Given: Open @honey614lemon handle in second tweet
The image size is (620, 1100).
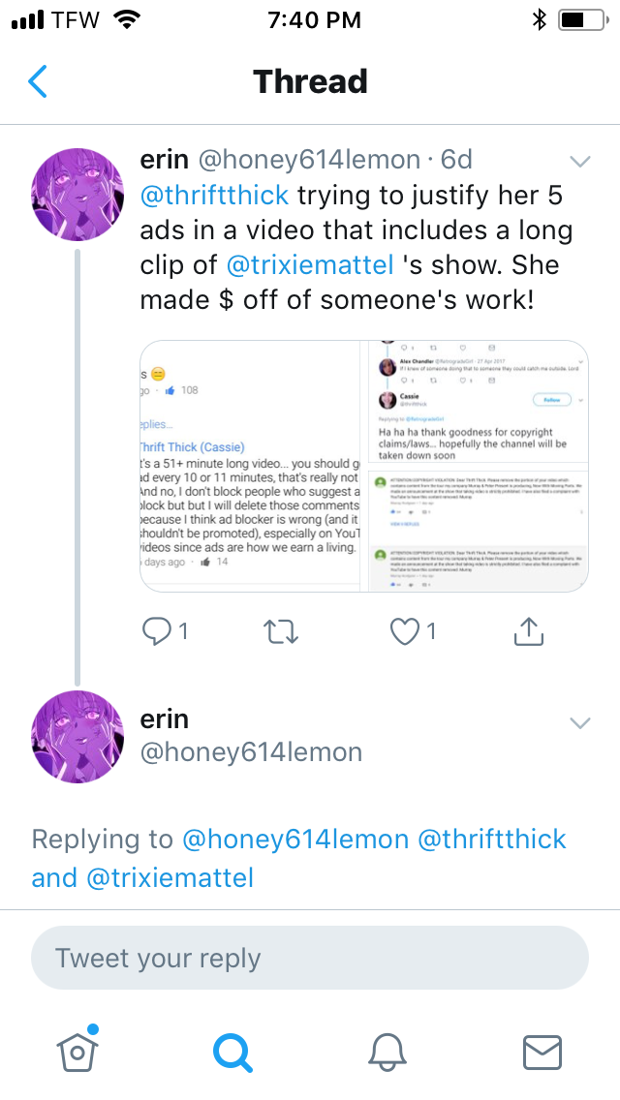Looking at the screenshot, I should (x=252, y=752).
